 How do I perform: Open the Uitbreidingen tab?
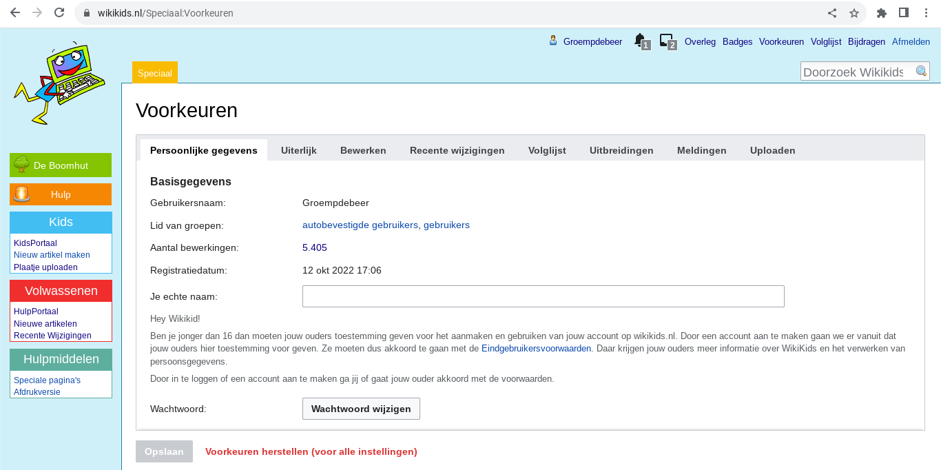[x=621, y=150]
